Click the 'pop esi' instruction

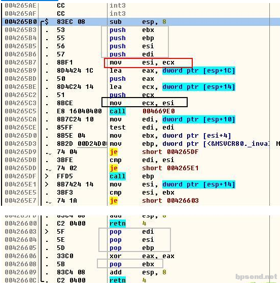tap(132, 240)
